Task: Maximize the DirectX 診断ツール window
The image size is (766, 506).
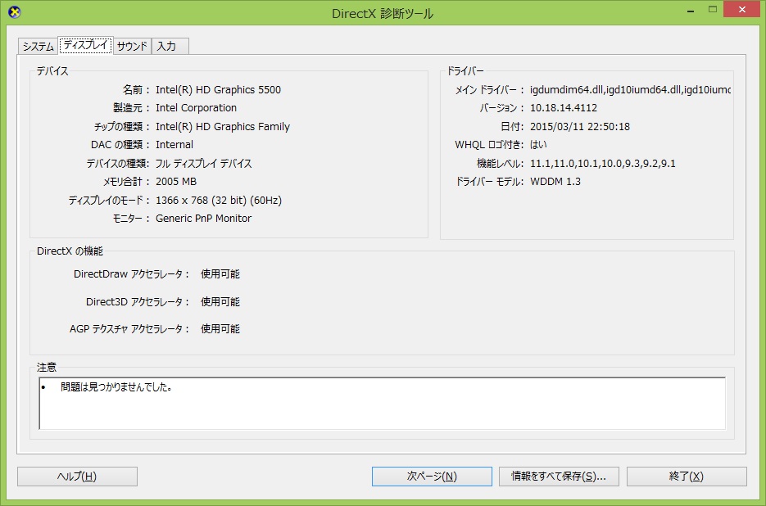Action: pos(713,10)
